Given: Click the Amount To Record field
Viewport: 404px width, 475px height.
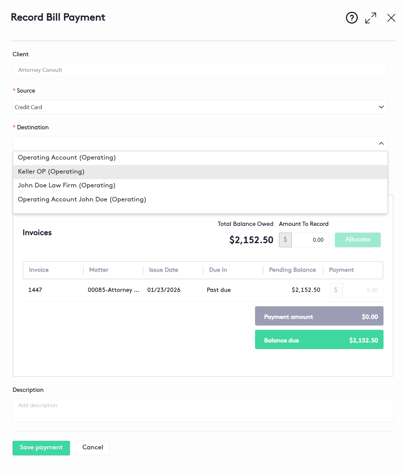Looking at the screenshot, I should point(310,240).
